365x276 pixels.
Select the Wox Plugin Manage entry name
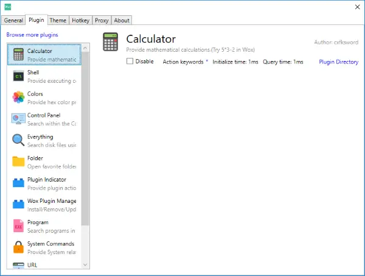click(52, 201)
